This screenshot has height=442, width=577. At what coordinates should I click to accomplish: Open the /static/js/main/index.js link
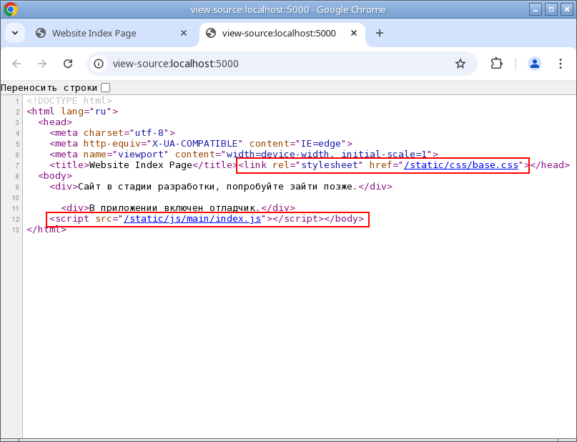192,219
